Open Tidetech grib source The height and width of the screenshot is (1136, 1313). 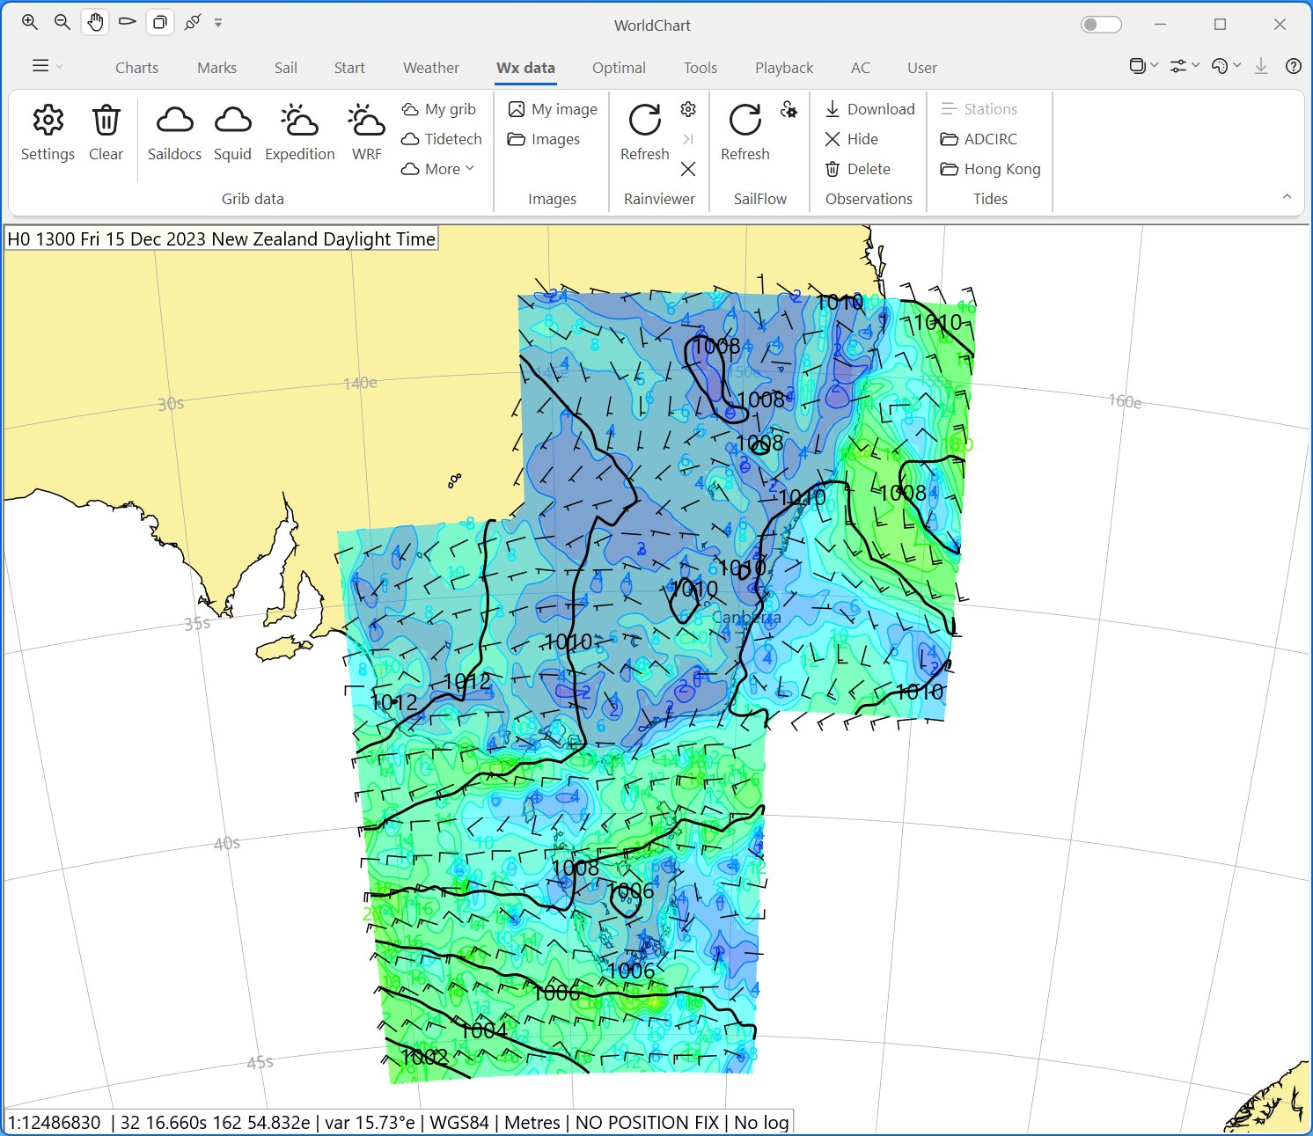point(441,139)
